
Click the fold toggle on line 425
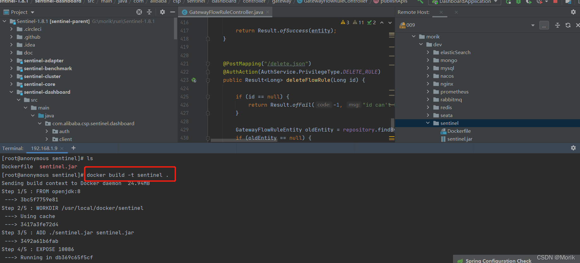tap(208, 97)
